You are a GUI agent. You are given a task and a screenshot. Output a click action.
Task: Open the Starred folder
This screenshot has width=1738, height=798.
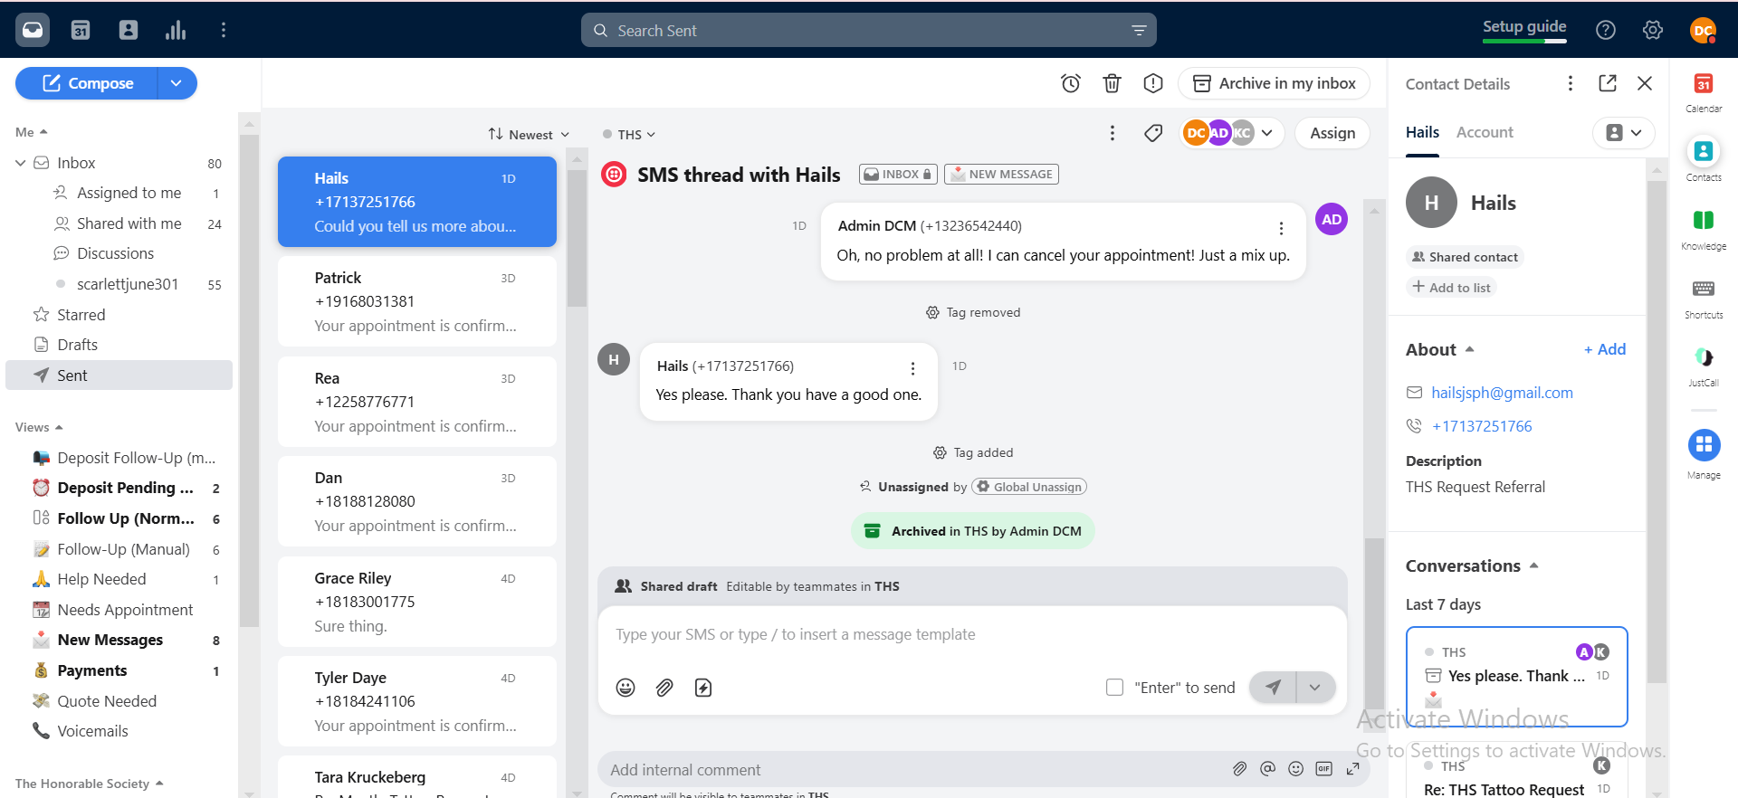click(81, 315)
